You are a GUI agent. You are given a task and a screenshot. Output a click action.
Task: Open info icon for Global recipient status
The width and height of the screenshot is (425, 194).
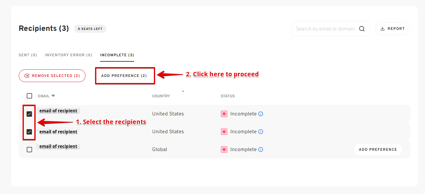(261, 149)
